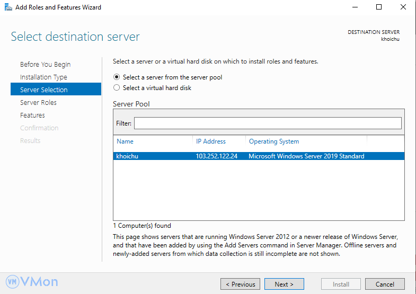
Task: Click the Previous button
Action: [x=240, y=284]
